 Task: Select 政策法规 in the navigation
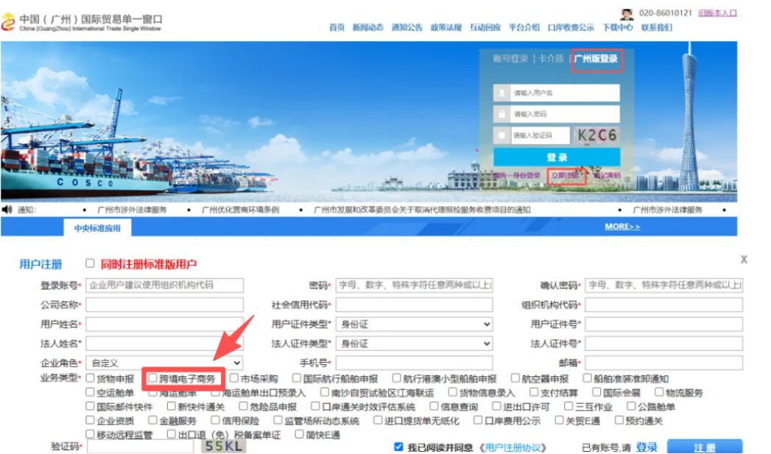point(446,27)
